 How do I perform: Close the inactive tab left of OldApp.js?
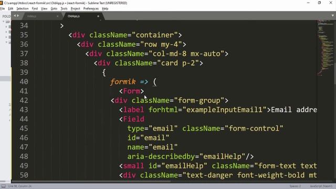[x=57, y=16]
